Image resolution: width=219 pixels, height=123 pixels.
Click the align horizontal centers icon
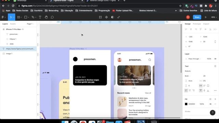coord(191,29)
